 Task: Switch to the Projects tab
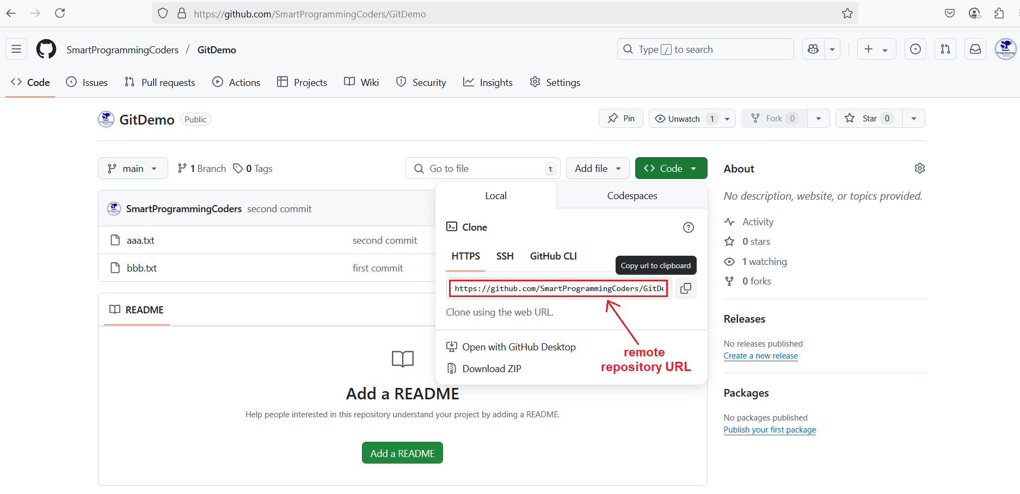tap(302, 82)
